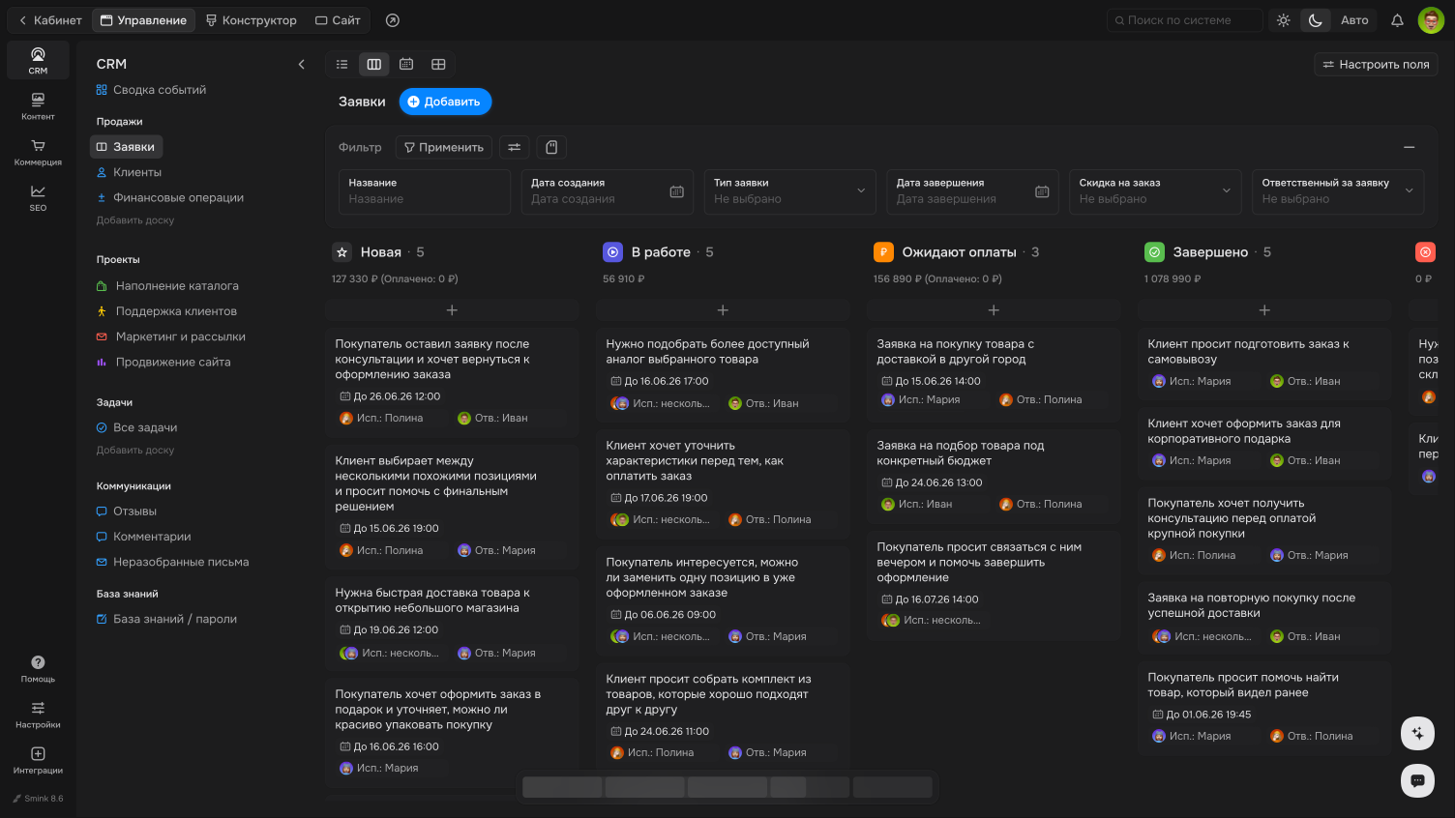Open the SEO section in sidebar
The image size is (1455, 818).
pyautogui.click(x=38, y=197)
